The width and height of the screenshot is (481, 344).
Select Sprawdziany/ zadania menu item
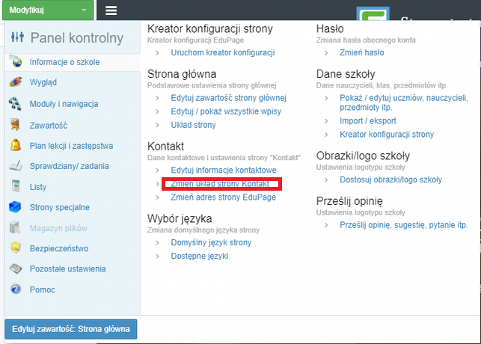pyautogui.click(x=69, y=166)
